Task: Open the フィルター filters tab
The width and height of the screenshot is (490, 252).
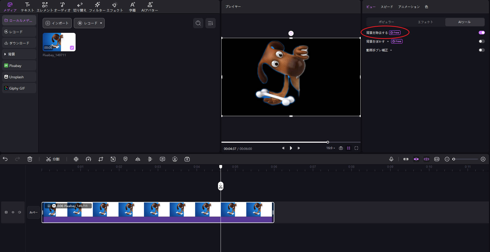Action: (97, 7)
